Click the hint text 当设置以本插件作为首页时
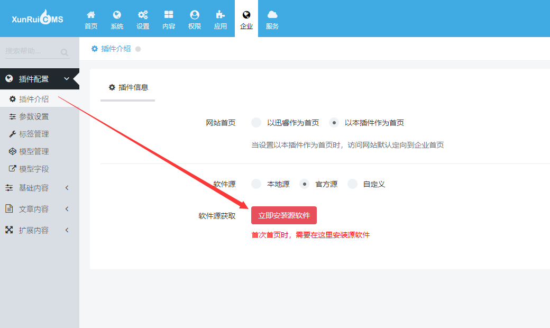This screenshot has height=328, width=550. (347, 145)
